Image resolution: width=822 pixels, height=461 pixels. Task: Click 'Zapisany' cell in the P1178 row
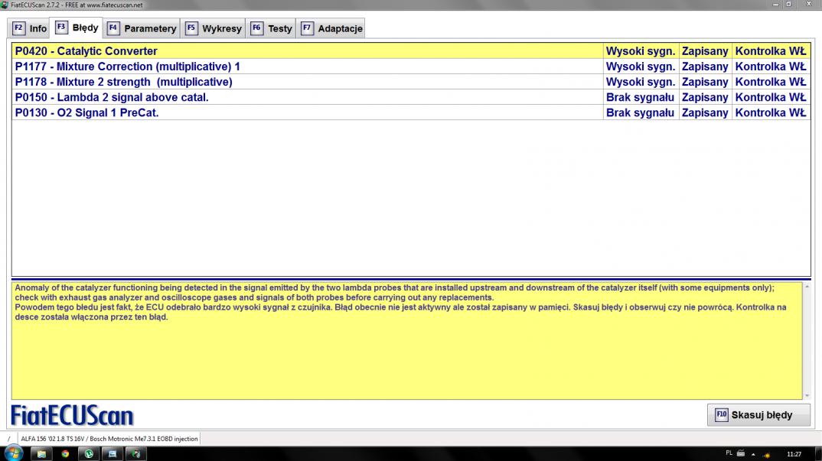click(705, 82)
